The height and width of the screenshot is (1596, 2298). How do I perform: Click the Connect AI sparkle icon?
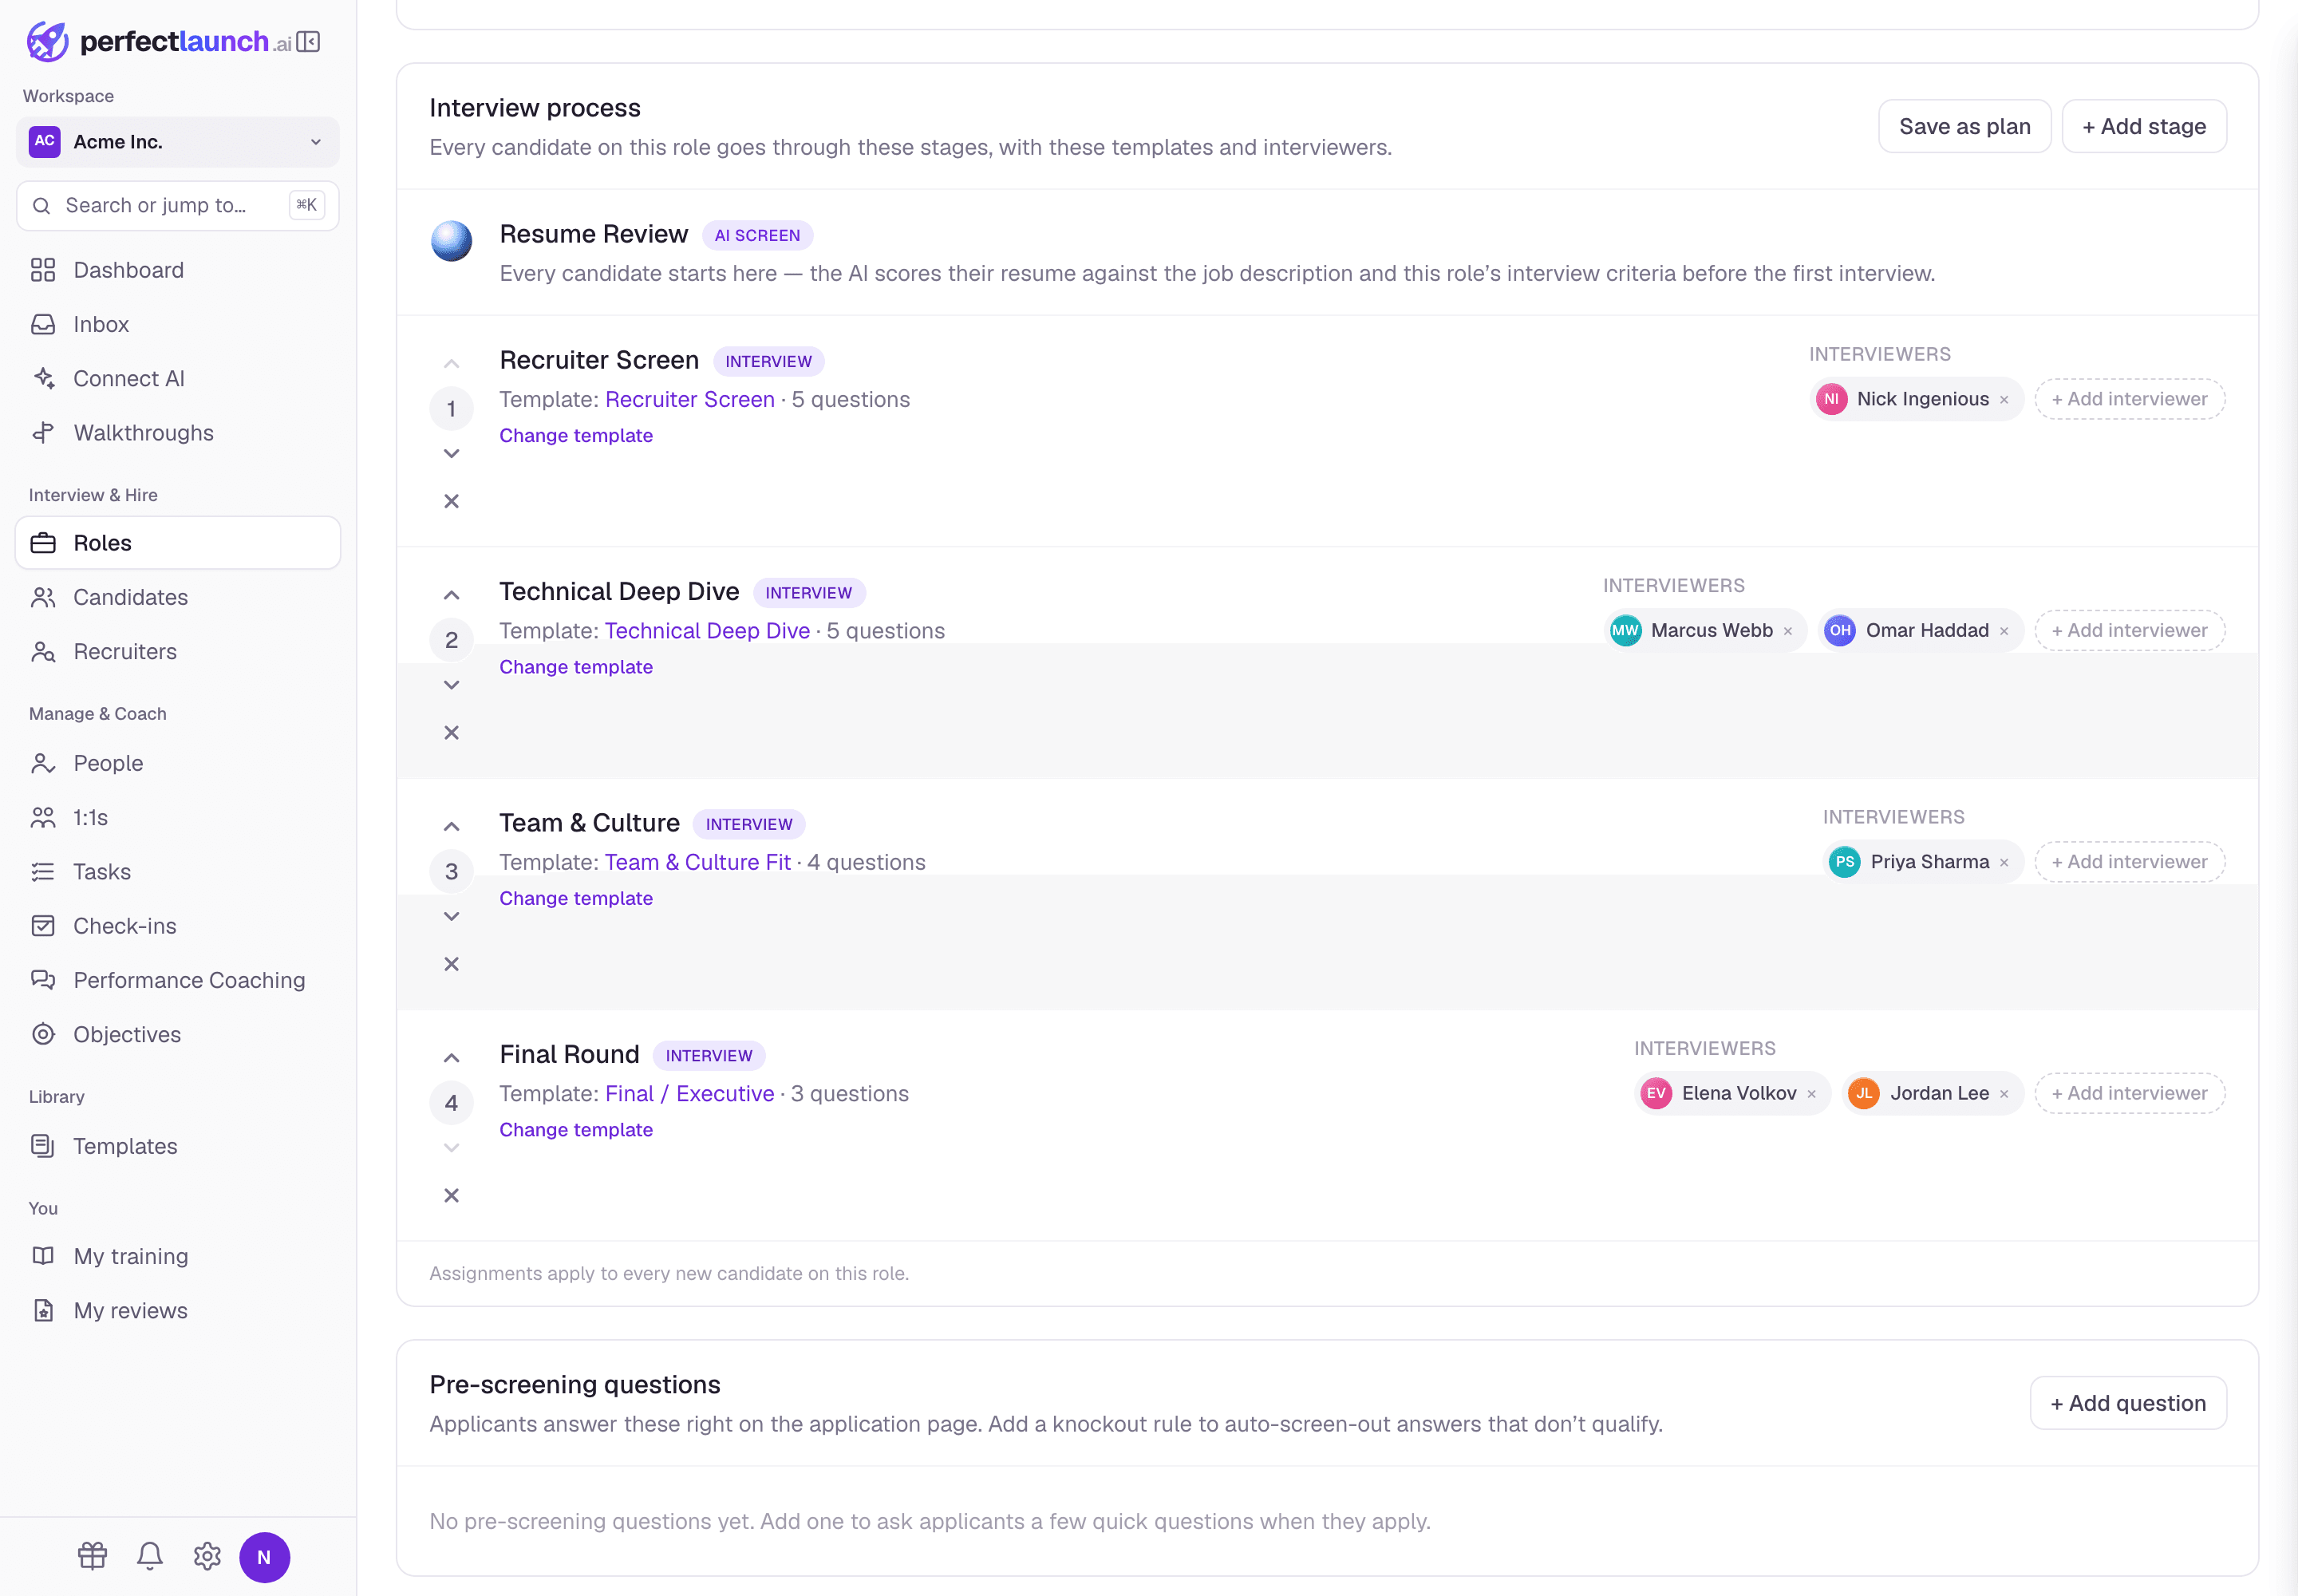(x=43, y=378)
